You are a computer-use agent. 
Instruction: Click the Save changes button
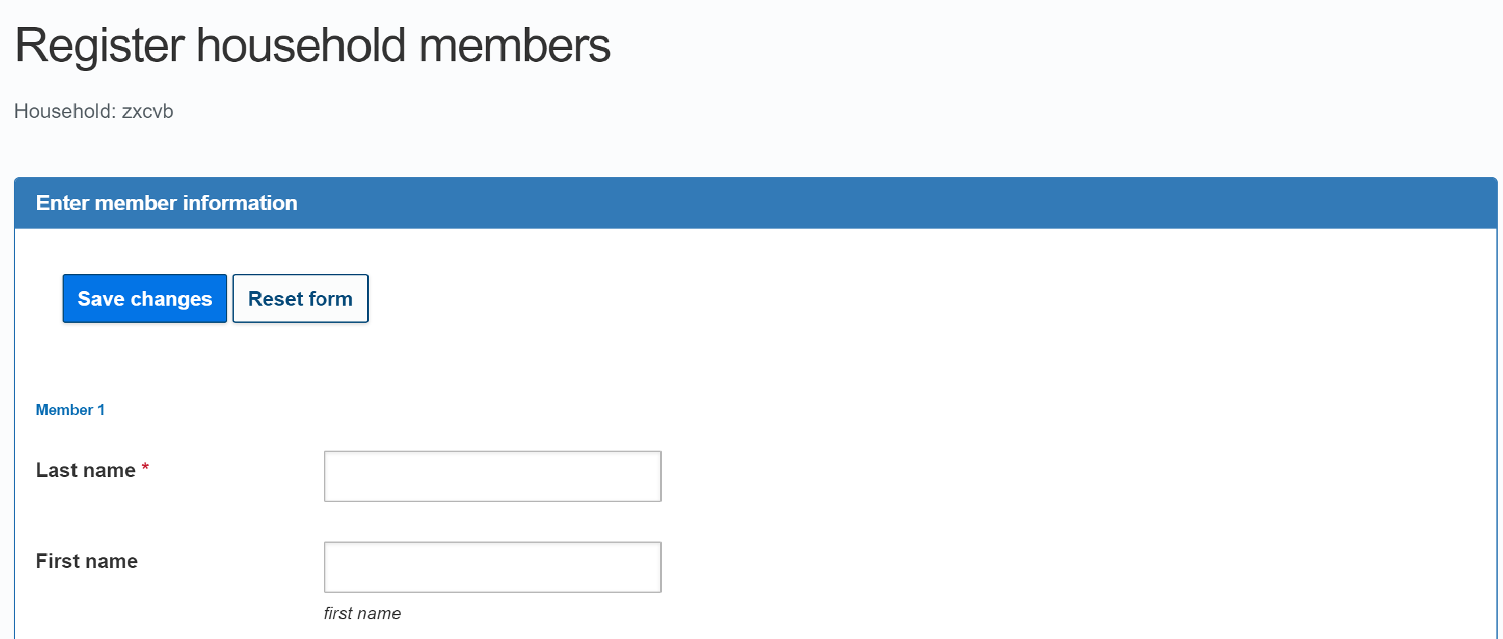tap(145, 298)
